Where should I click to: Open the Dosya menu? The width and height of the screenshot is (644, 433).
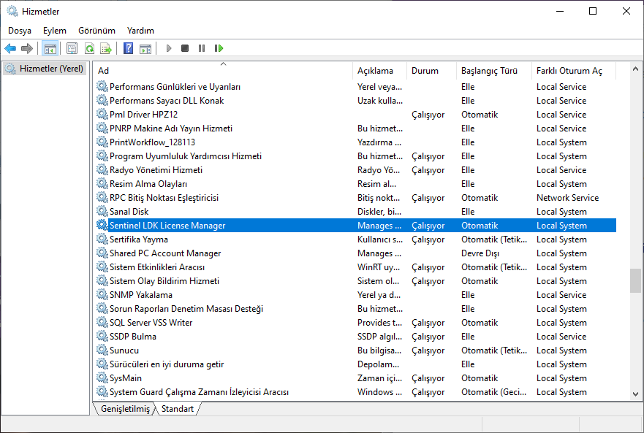[20, 31]
